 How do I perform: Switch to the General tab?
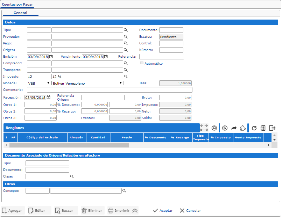tap(20, 13)
